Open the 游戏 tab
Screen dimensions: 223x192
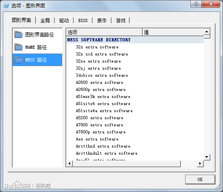[x=121, y=20]
